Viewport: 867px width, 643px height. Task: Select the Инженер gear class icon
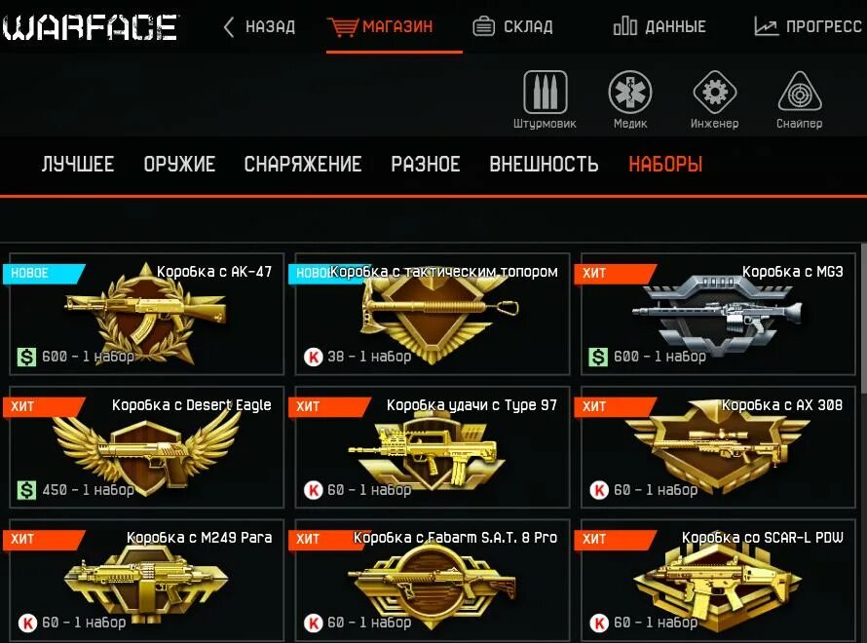click(x=714, y=92)
